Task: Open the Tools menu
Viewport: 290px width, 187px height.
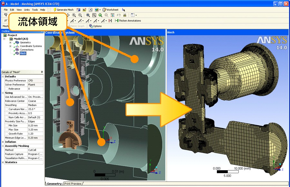Action: 35,10
